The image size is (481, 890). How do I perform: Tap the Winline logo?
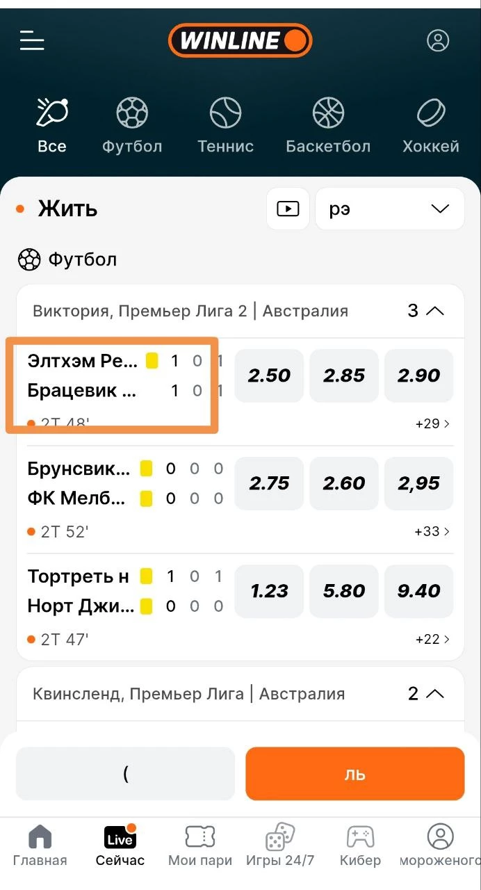240,40
